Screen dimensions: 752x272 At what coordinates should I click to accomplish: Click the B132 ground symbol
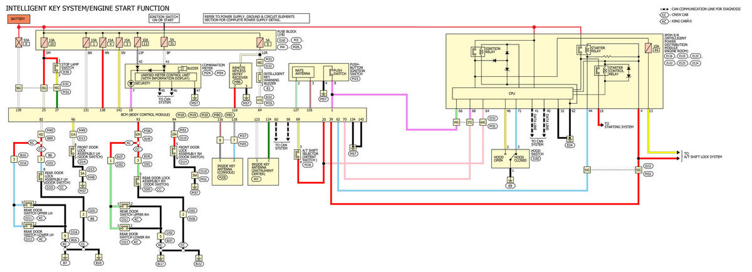[x=199, y=256]
